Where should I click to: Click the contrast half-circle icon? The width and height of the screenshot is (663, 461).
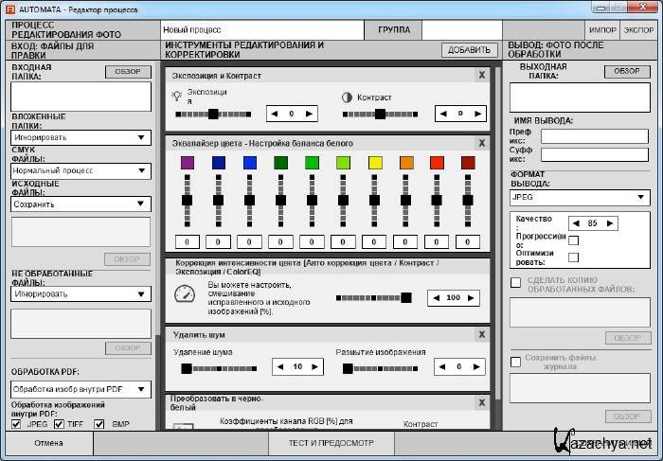(x=347, y=97)
